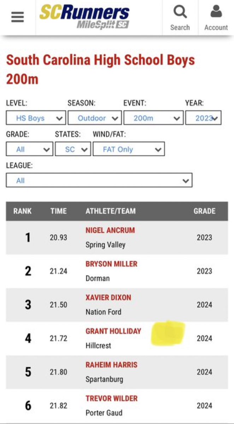Expand the League dropdown set to All
Image resolution: width=234 pixels, height=424 pixels.
99,180
